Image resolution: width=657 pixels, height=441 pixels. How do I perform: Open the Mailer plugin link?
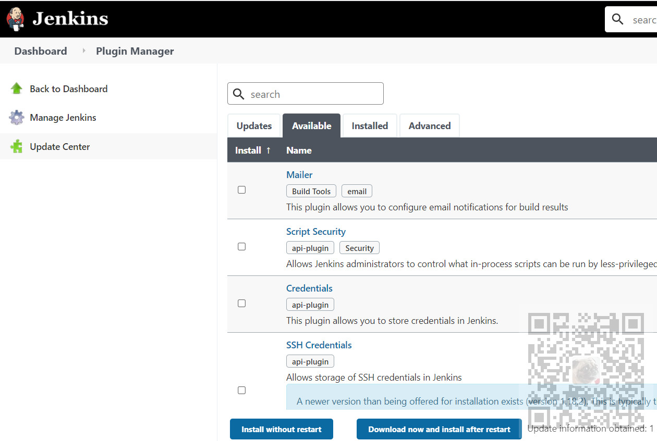(x=299, y=175)
